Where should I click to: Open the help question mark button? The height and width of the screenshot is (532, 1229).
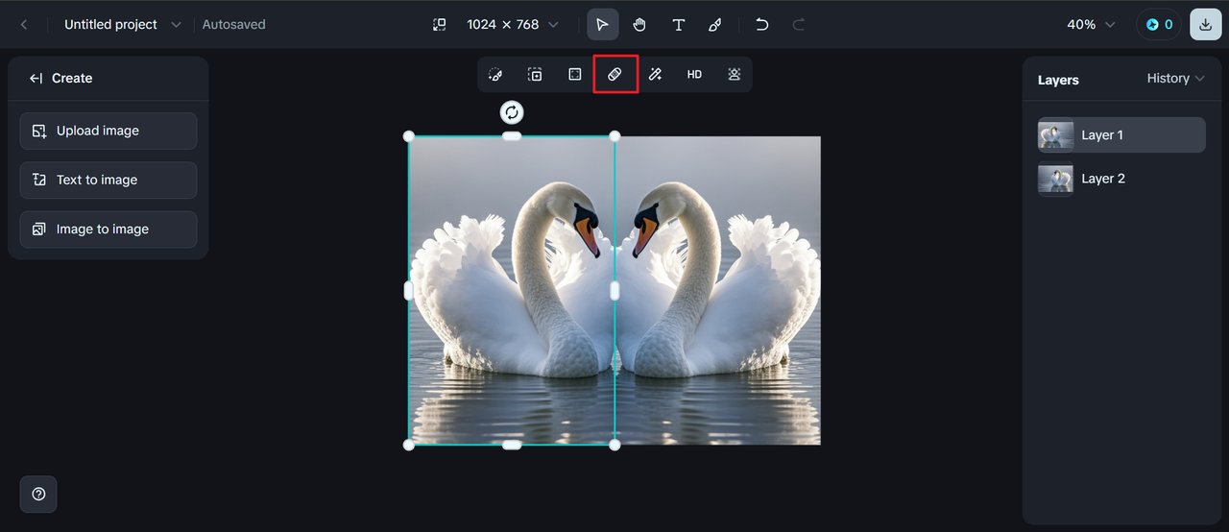click(x=38, y=494)
